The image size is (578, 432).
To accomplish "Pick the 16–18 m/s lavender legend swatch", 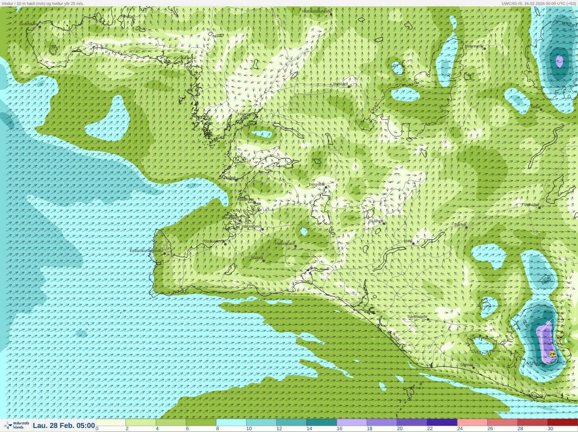I will coord(352,423).
